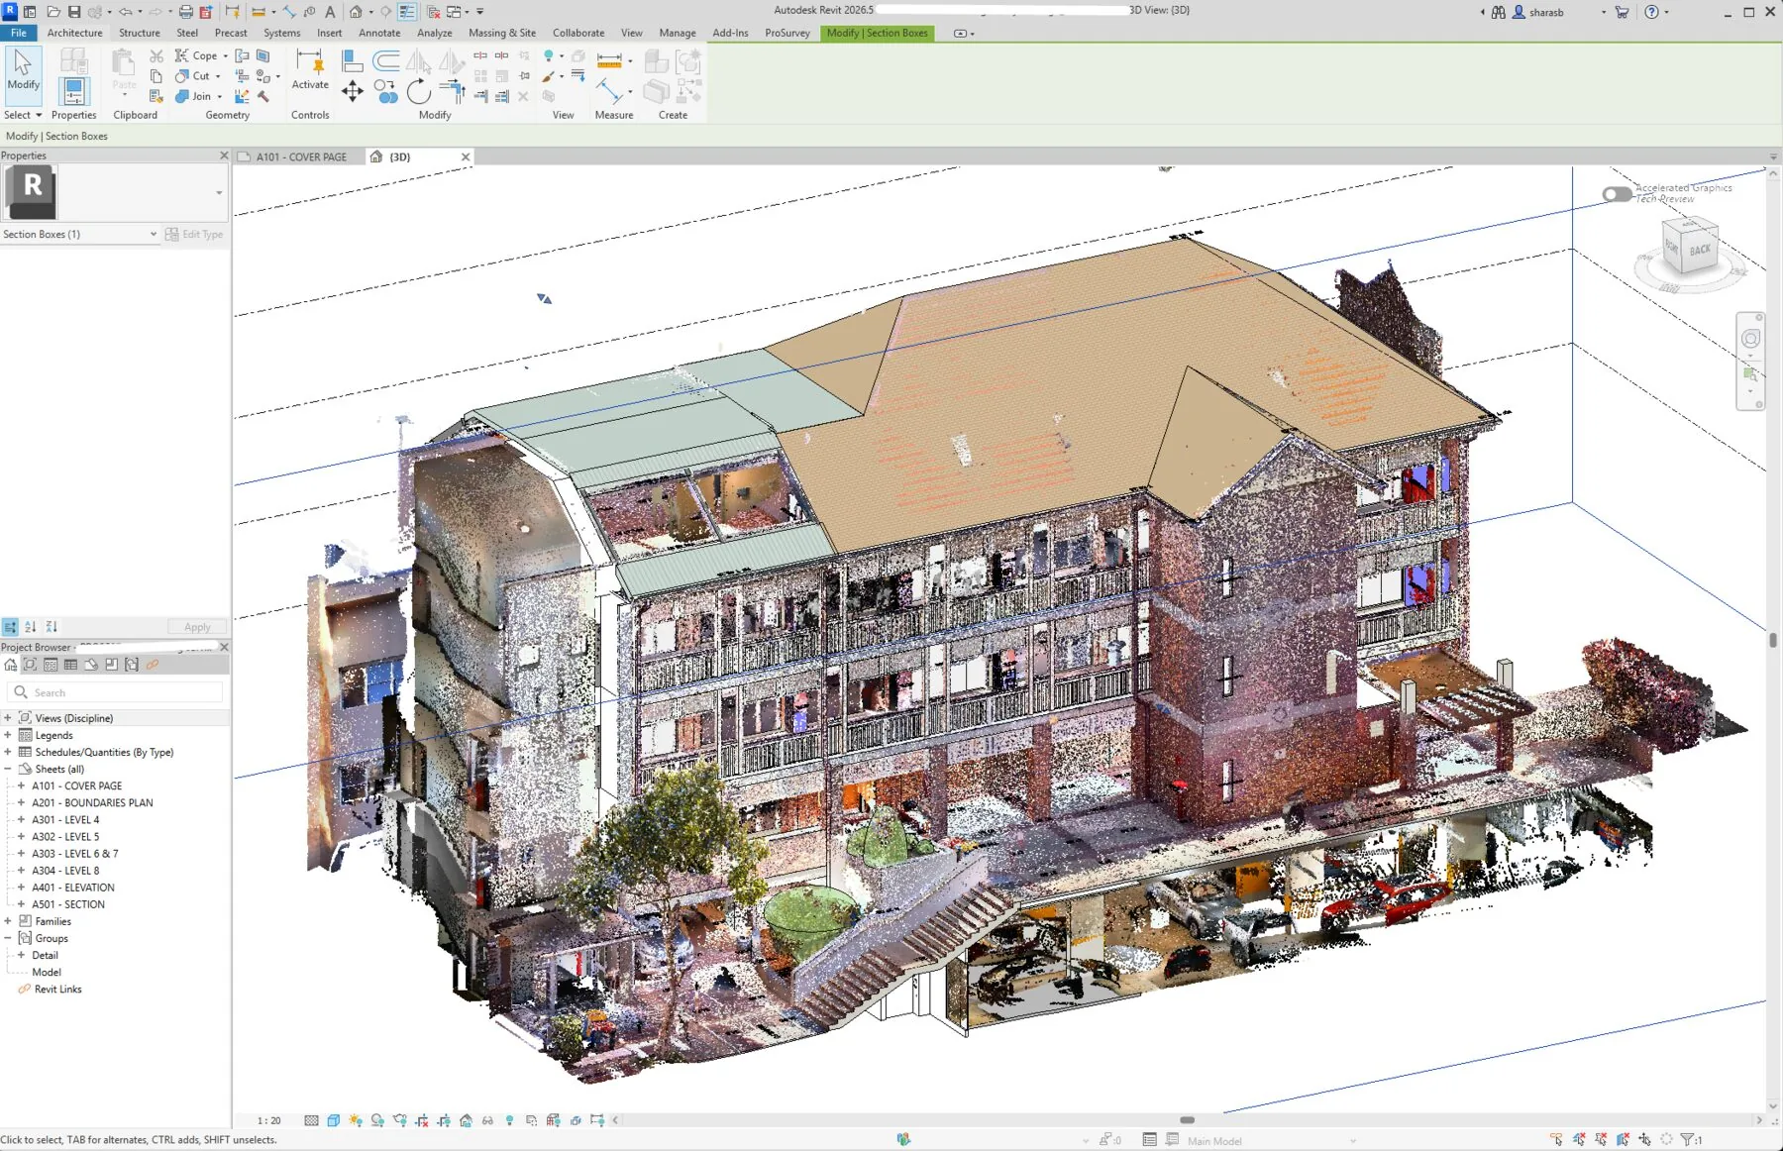Click the ViewCube BACK face
This screenshot has height=1151, width=1783.
point(1700,250)
